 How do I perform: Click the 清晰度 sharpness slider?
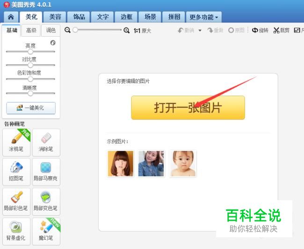click(30, 93)
